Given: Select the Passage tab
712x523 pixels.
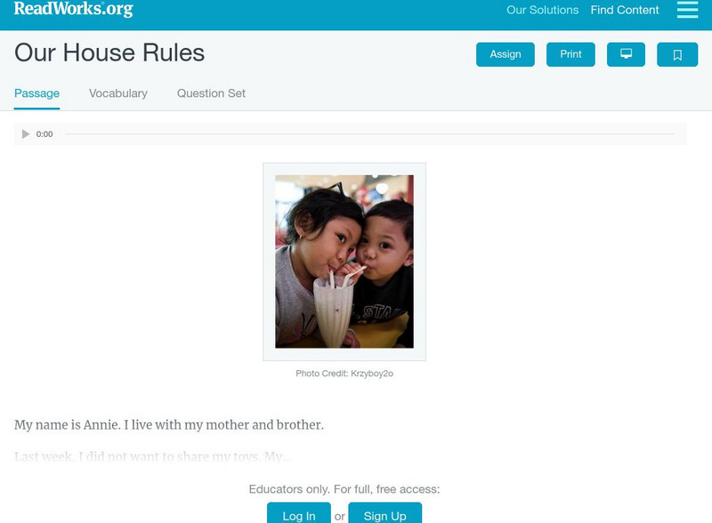Looking at the screenshot, I should point(36,92).
